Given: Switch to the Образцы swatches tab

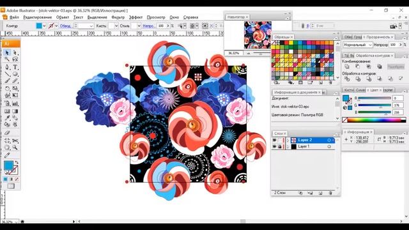Looking at the screenshot, I should point(282,37).
